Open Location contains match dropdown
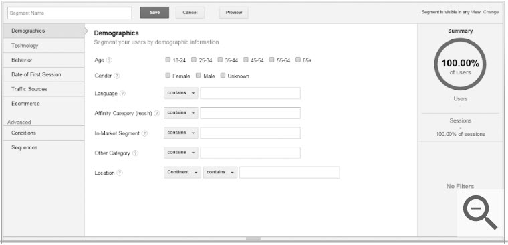Screen dimensions: 508x245 (x=221, y=172)
